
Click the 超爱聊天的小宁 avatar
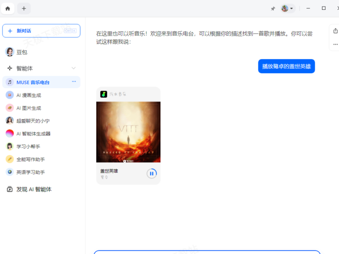click(x=10, y=121)
